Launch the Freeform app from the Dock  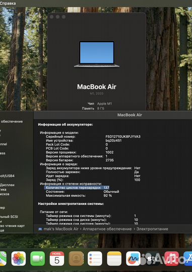coord(133,258)
